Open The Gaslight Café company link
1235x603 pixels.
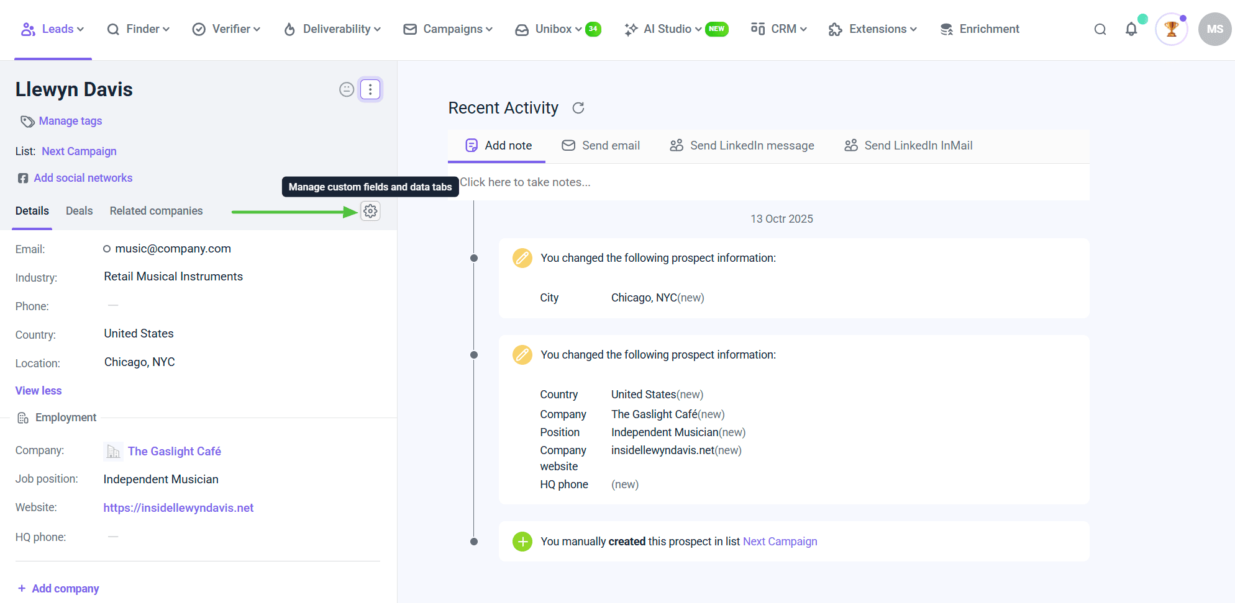[x=174, y=452]
